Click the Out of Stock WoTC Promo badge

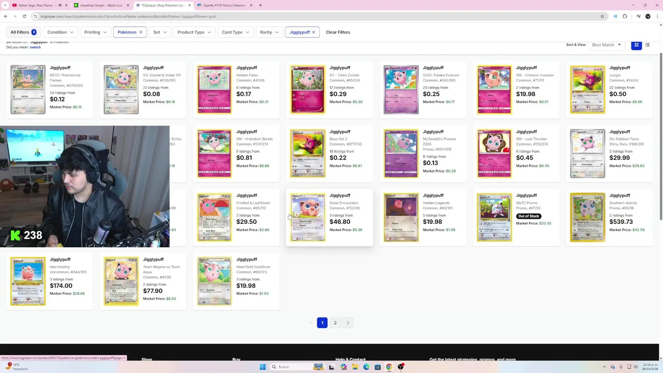tap(528, 216)
